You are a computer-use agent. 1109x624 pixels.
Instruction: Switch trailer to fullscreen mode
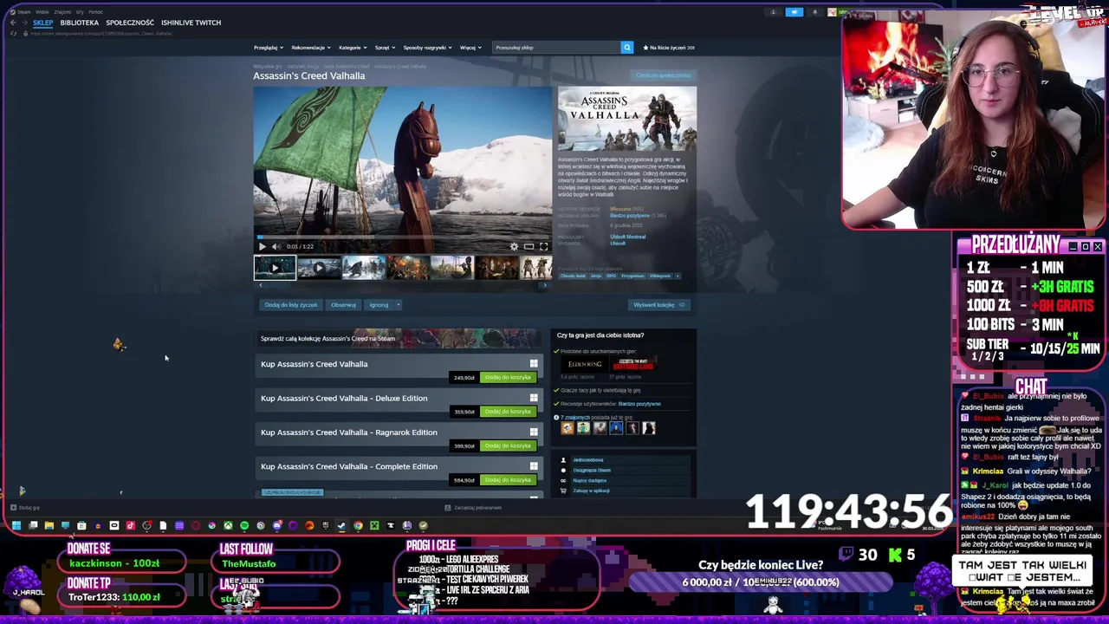click(x=543, y=246)
